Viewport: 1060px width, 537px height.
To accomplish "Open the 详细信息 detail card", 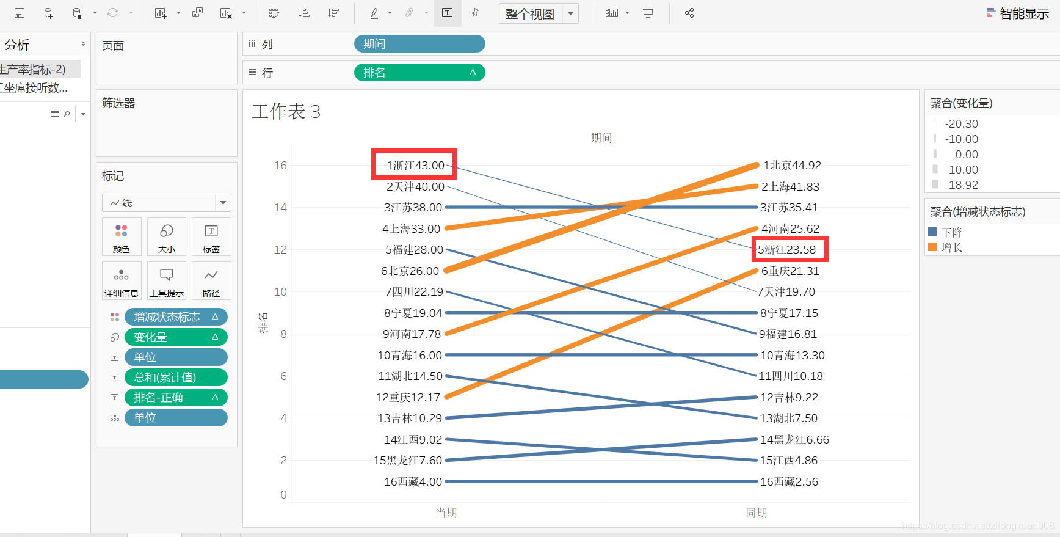I will tap(122, 281).
